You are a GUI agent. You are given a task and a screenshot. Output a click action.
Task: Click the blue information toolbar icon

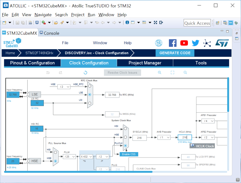pos(127,22)
